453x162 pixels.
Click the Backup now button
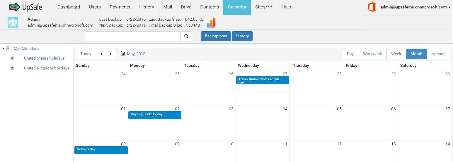216,36
